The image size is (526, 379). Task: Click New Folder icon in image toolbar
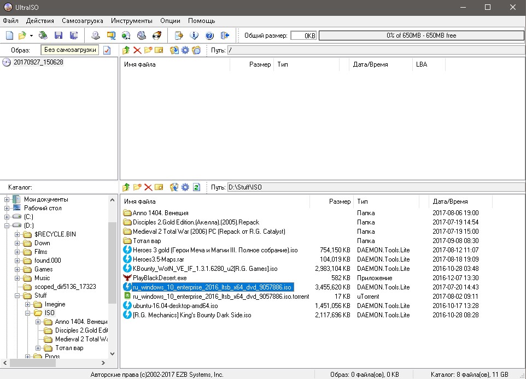pyautogui.click(x=148, y=50)
